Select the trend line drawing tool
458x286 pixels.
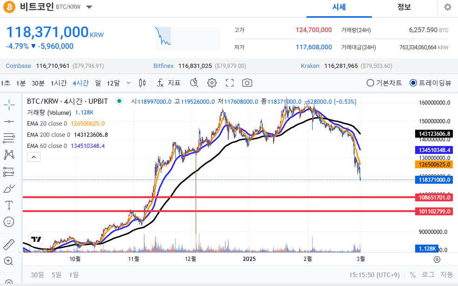(x=9, y=121)
